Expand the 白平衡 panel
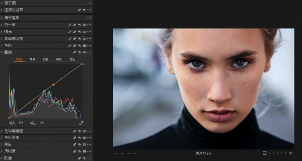This screenshot has height=161, width=302. click(1, 24)
